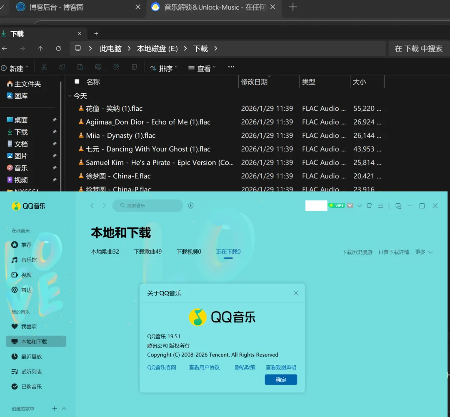This screenshot has height=417, width=450.
Task: Open 视频 in QQ Music sidebar
Action: coord(22,275)
